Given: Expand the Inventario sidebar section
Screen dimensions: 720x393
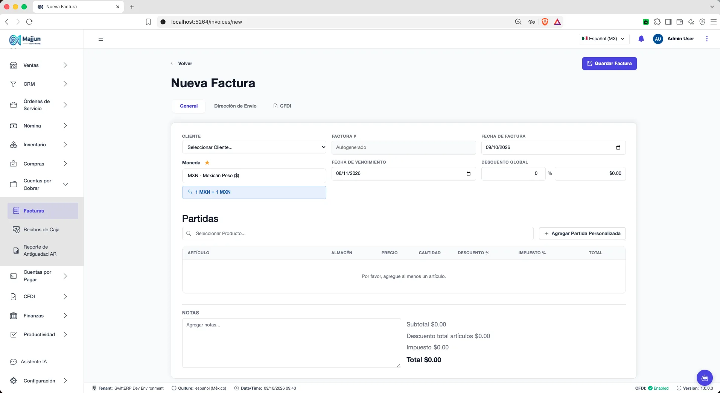Looking at the screenshot, I should (x=39, y=145).
